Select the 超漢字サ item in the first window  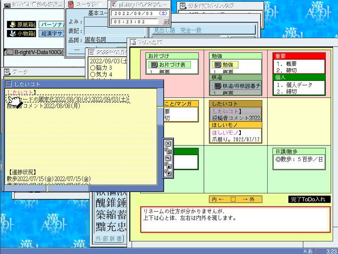(x=52, y=34)
